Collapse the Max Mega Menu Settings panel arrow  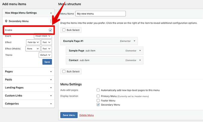51,13
